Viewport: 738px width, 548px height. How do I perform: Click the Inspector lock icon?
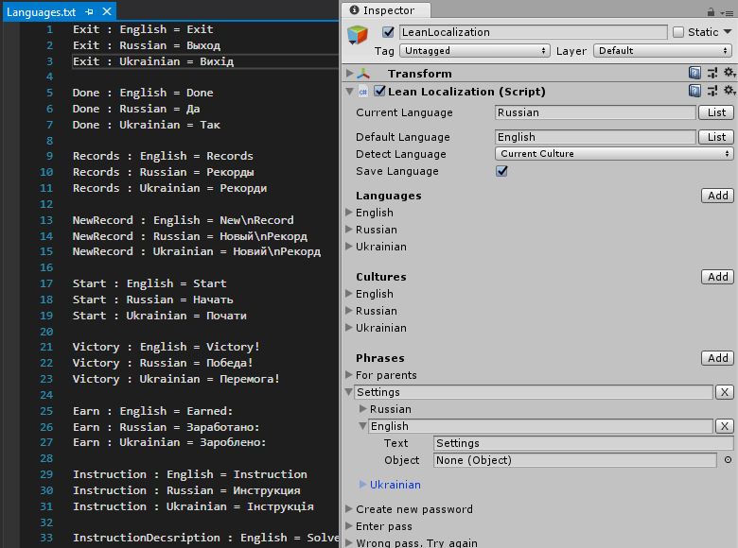pos(711,12)
